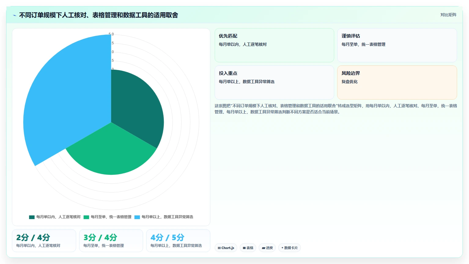Click the 进度 tag chip
The height and width of the screenshot is (264, 469).
267,248
